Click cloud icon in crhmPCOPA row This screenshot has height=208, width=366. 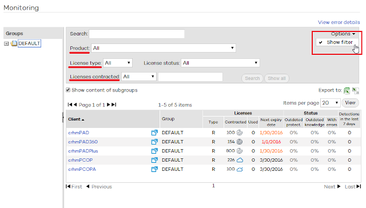click(240, 169)
